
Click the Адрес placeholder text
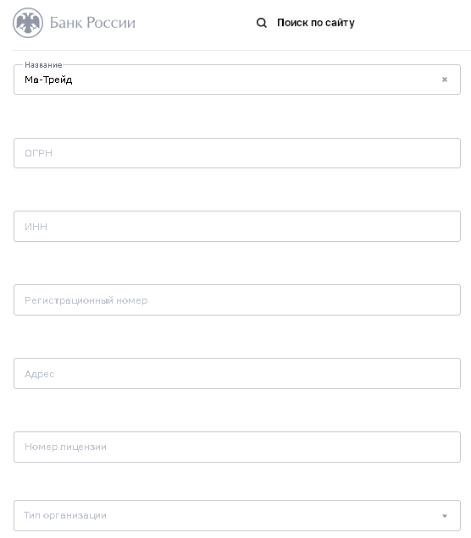point(40,374)
